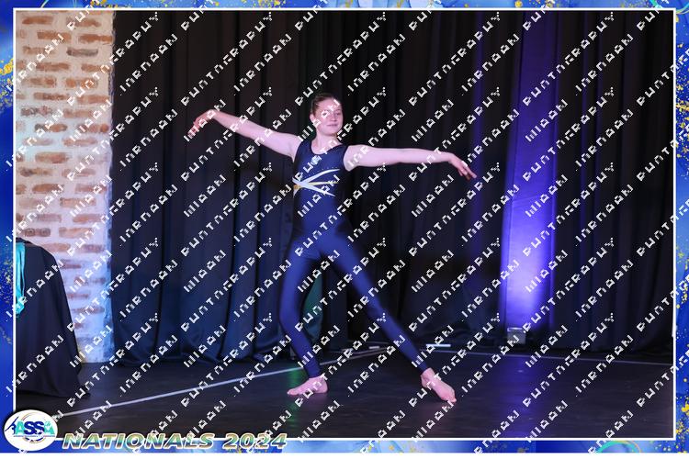The width and height of the screenshot is (689, 459).
Task: Click the ASSA logo badge
Action: coord(30,430)
